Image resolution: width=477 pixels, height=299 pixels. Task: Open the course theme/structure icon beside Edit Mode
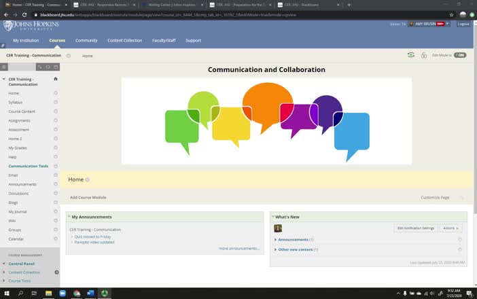click(424, 55)
